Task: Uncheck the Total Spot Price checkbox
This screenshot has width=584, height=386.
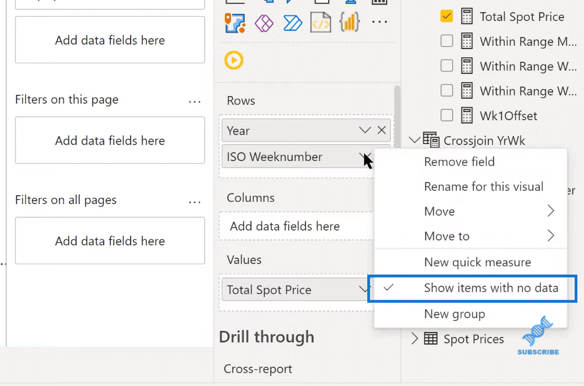Action: pyautogui.click(x=447, y=16)
